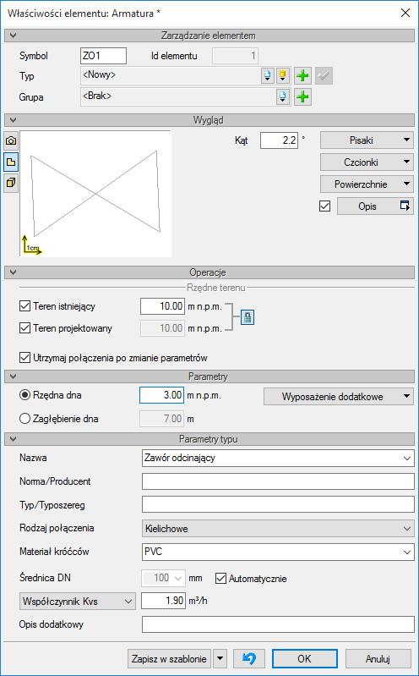Click Opis dodatkowy input field

point(278,624)
